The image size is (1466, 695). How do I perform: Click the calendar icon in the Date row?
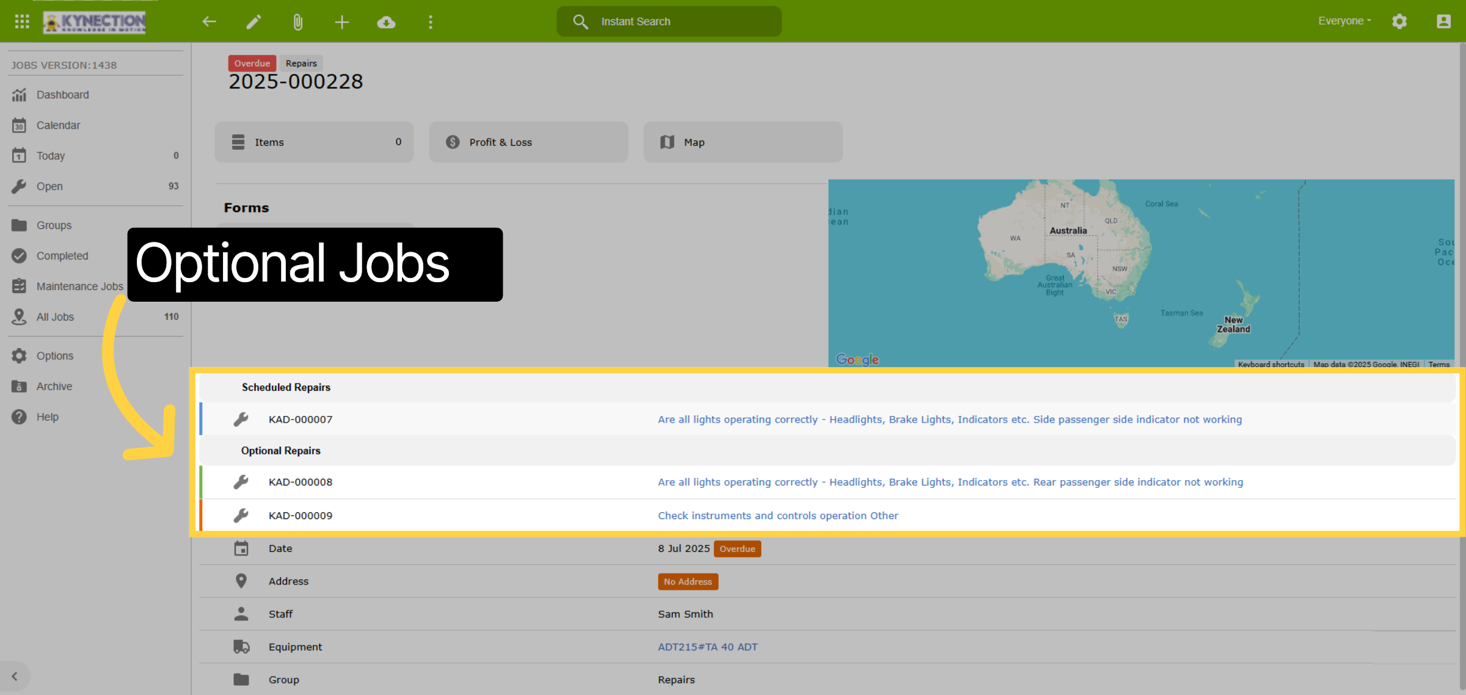pos(241,548)
